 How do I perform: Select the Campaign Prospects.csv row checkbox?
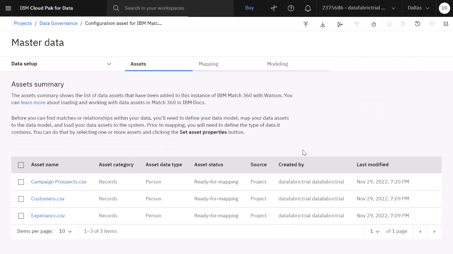21,182
